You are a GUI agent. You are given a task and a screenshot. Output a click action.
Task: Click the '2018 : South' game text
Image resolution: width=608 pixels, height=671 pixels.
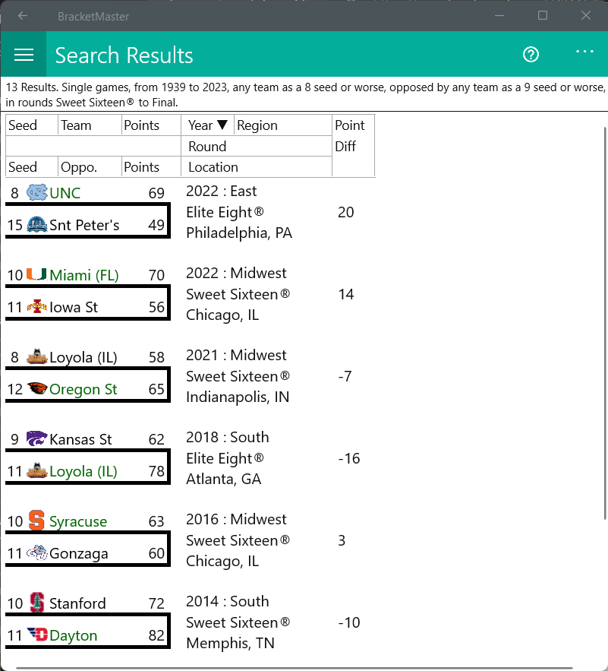click(x=228, y=437)
